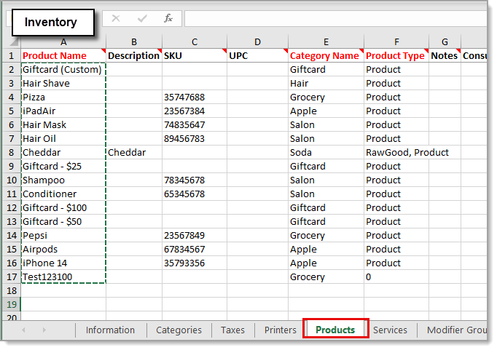This screenshot has width=497, height=350.
Task: Click the Notes header cell
Action: click(x=445, y=56)
